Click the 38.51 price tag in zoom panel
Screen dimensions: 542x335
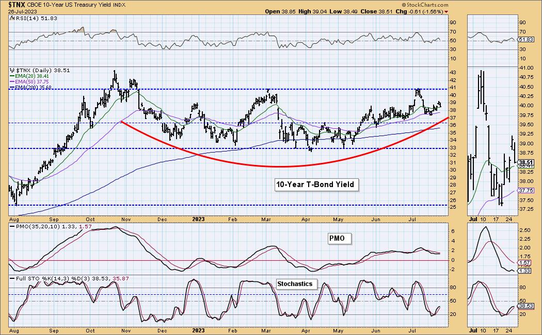pyautogui.click(x=526, y=162)
